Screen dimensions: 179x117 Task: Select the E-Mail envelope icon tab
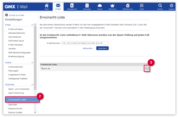pyautogui.click(x=58, y=7)
